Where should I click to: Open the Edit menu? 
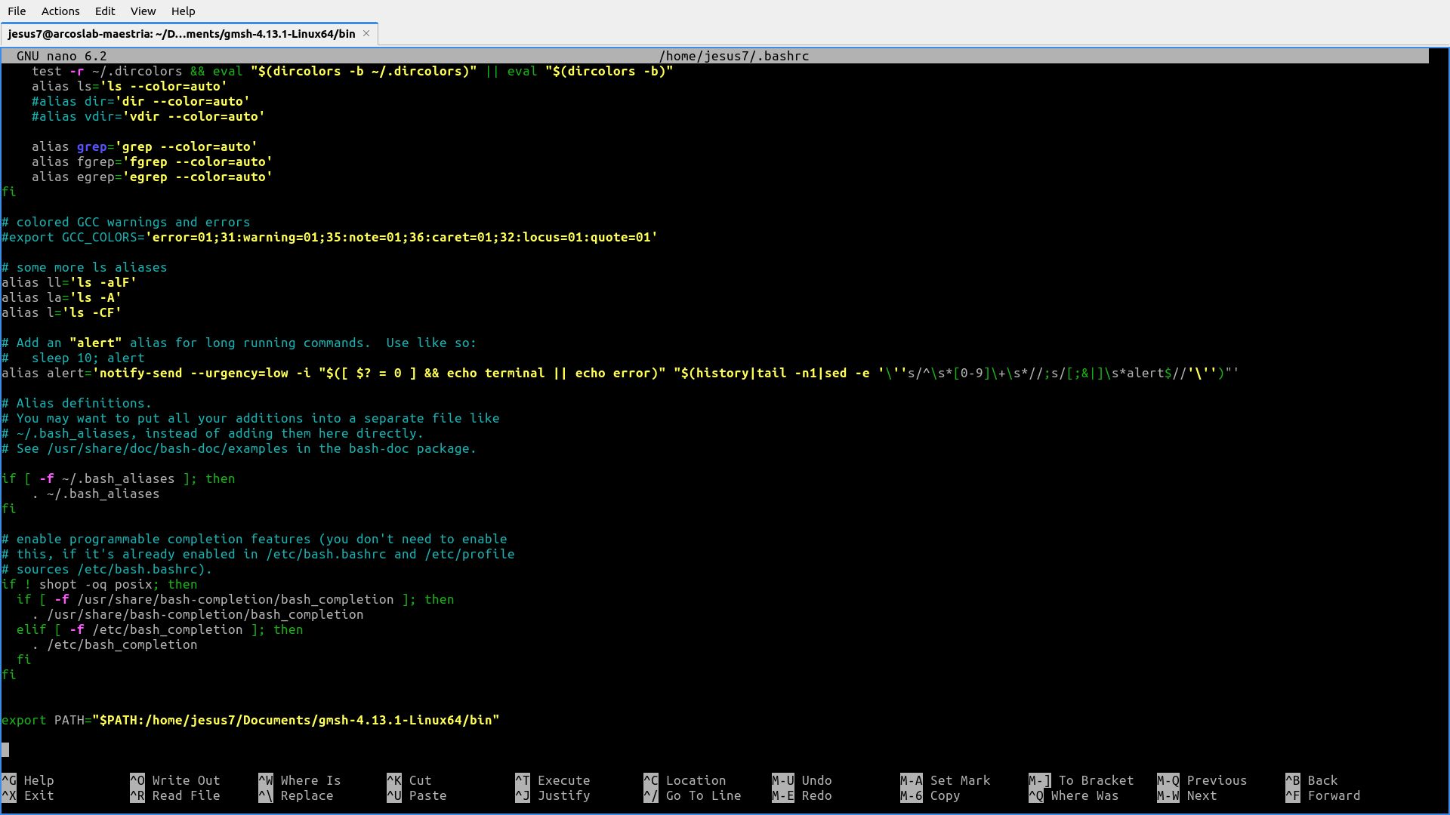(x=105, y=11)
